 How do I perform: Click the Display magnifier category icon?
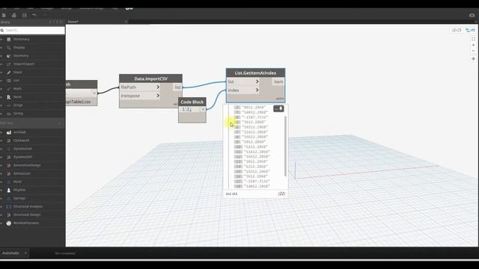[9, 48]
